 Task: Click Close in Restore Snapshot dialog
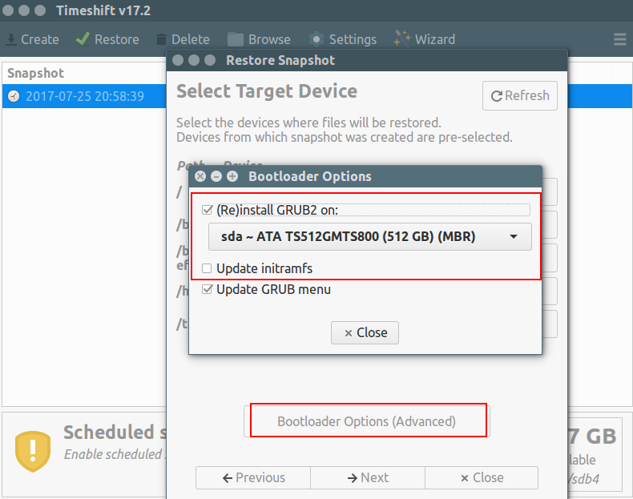482,477
